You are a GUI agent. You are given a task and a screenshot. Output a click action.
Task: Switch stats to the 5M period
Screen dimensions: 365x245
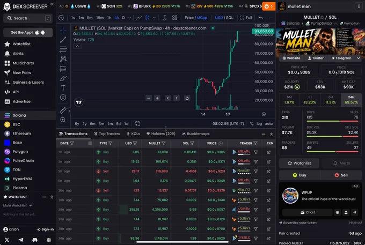(x=289, y=100)
